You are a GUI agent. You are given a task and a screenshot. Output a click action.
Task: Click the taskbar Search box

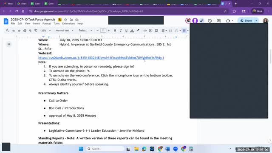click(105, 149)
